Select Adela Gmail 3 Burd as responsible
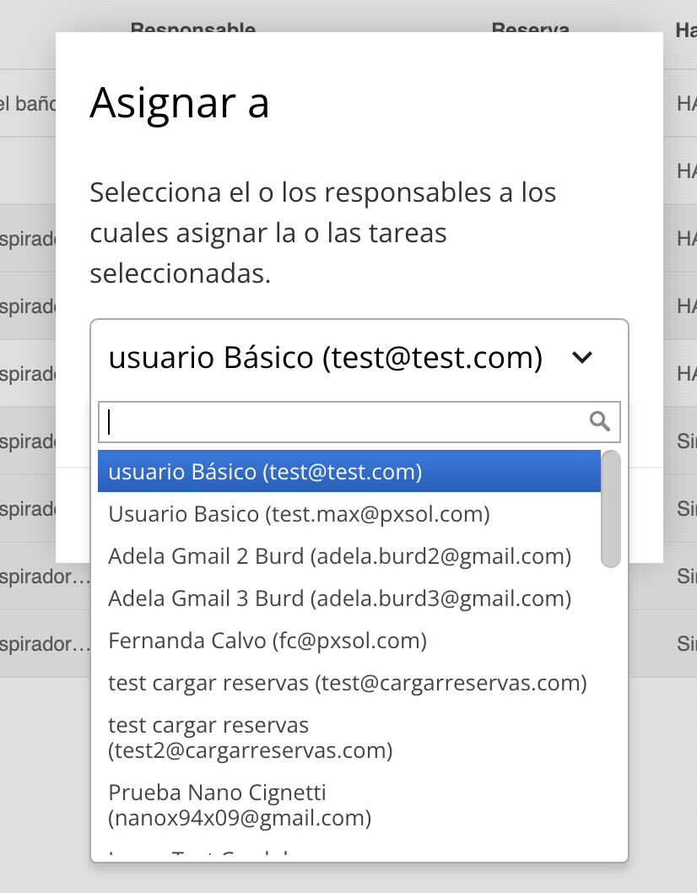 339,598
